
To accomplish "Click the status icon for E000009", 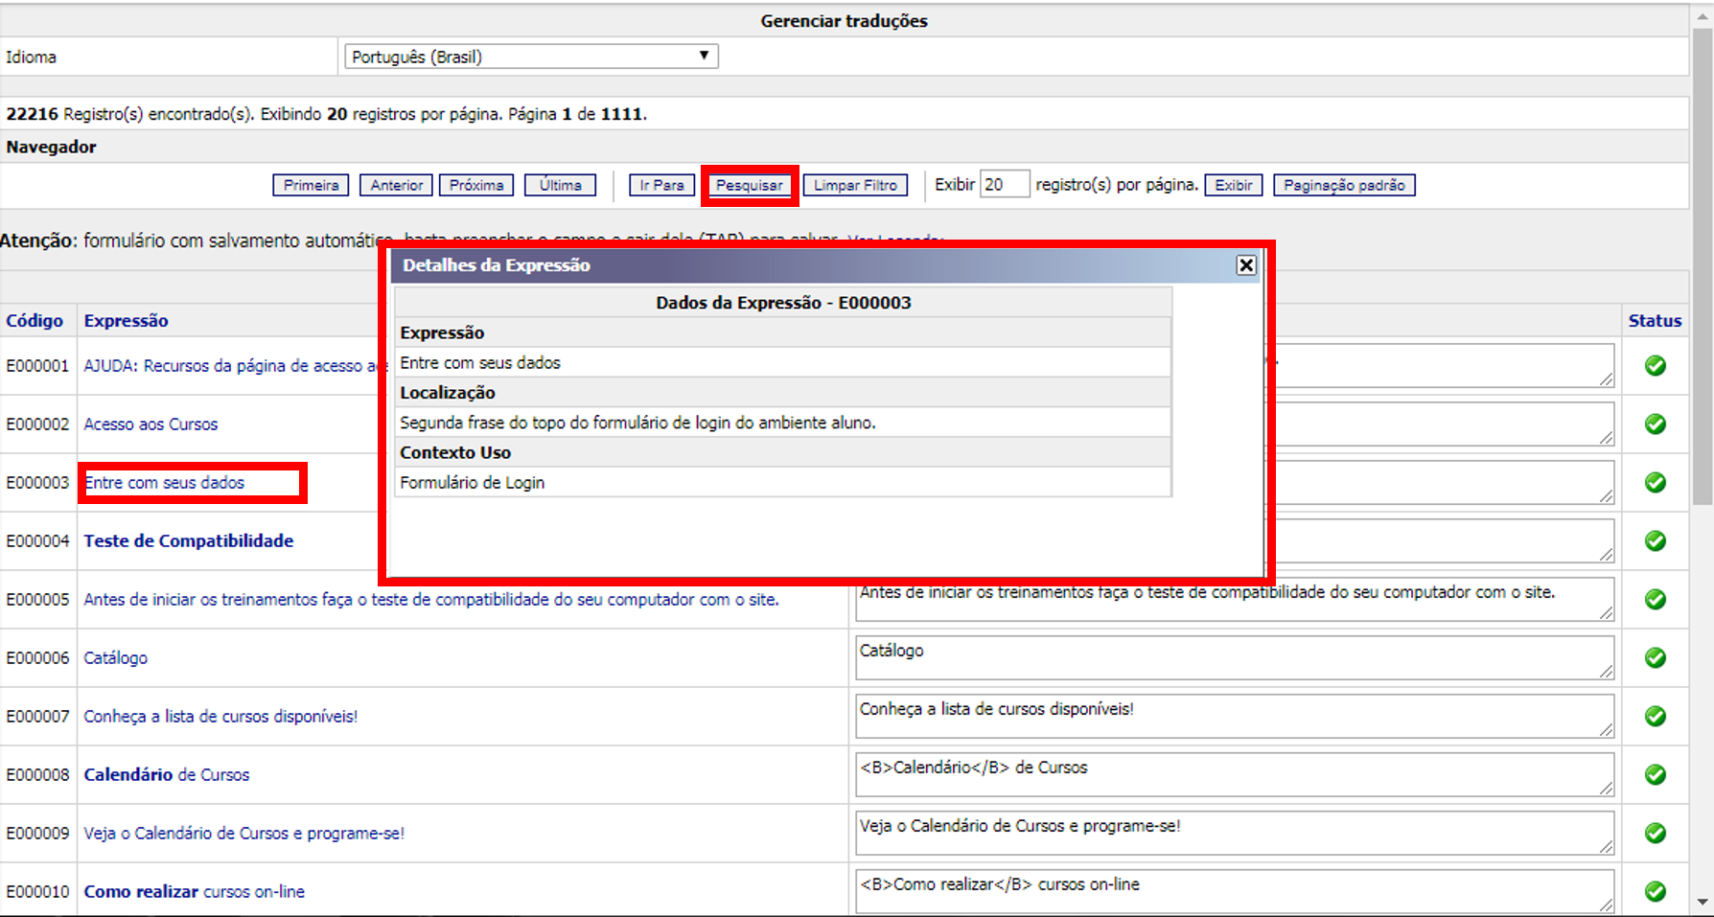I will pyautogui.click(x=1655, y=833).
